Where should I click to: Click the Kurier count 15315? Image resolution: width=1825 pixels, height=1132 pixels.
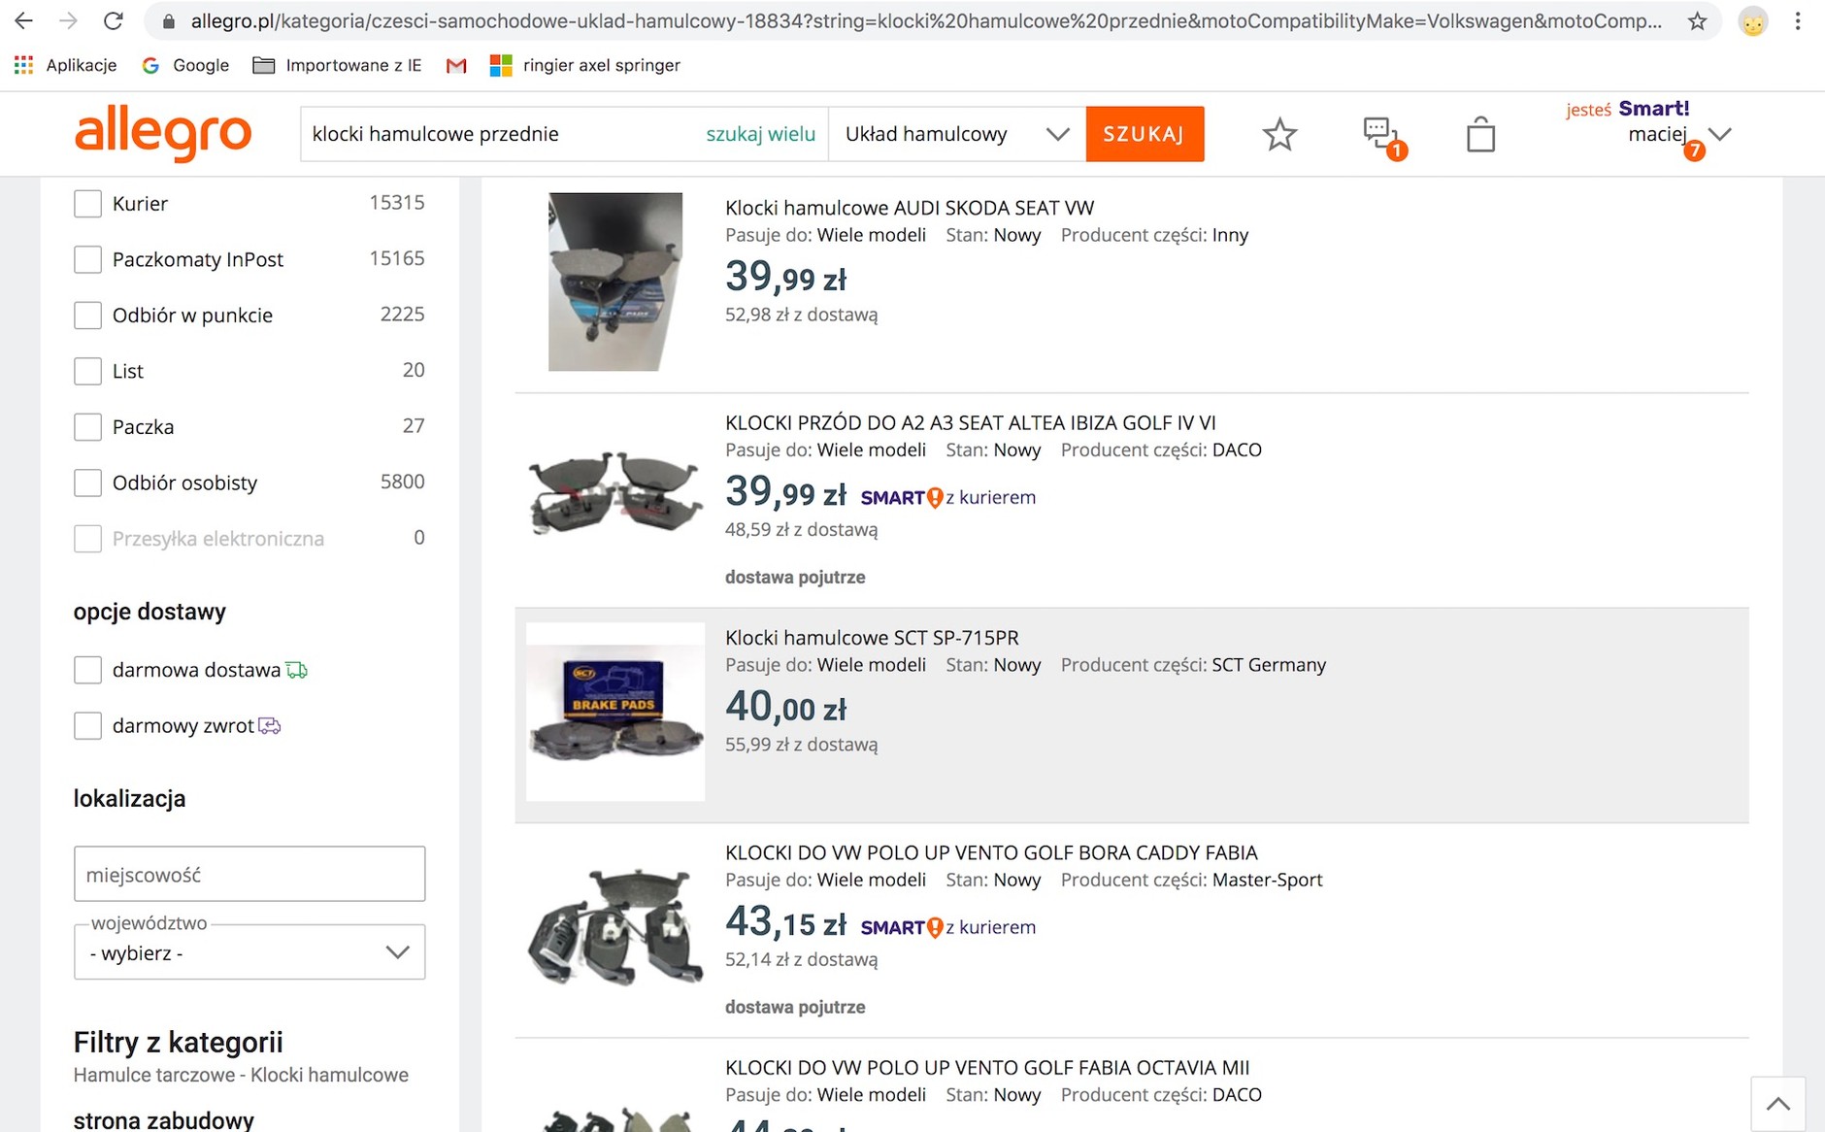click(397, 203)
